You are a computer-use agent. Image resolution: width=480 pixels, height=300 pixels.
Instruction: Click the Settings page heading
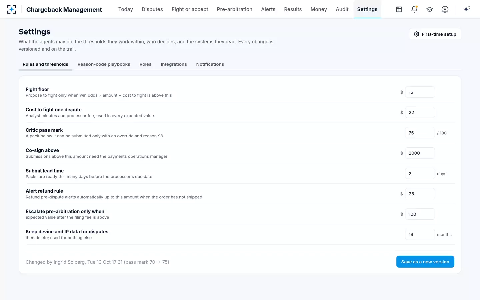(x=34, y=32)
